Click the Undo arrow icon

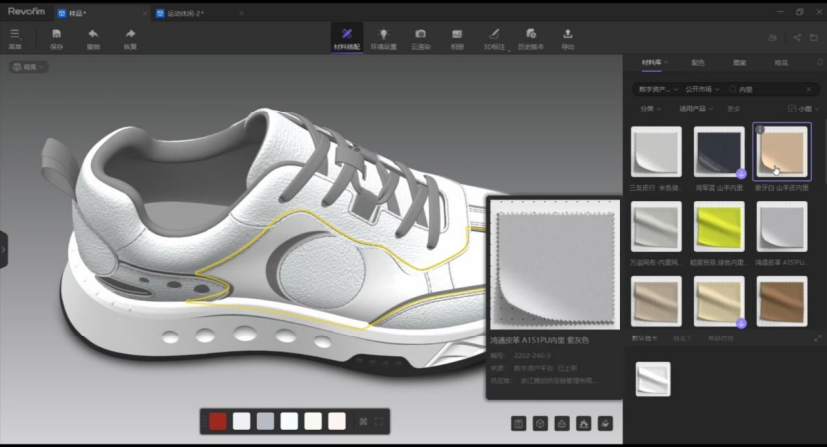(93, 36)
